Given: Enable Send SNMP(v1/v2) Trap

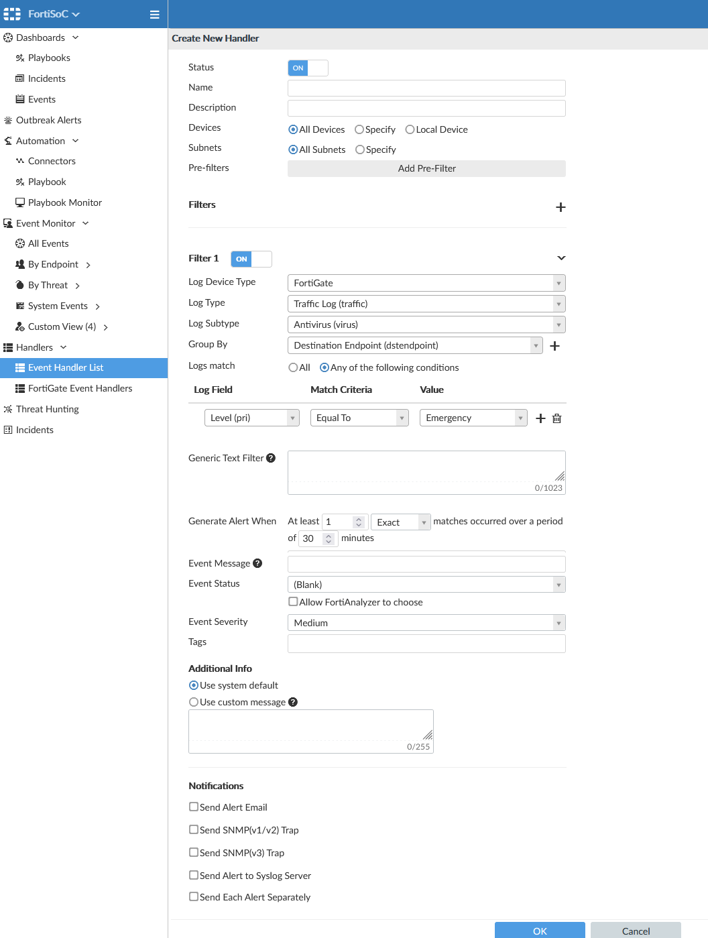Looking at the screenshot, I should (194, 829).
